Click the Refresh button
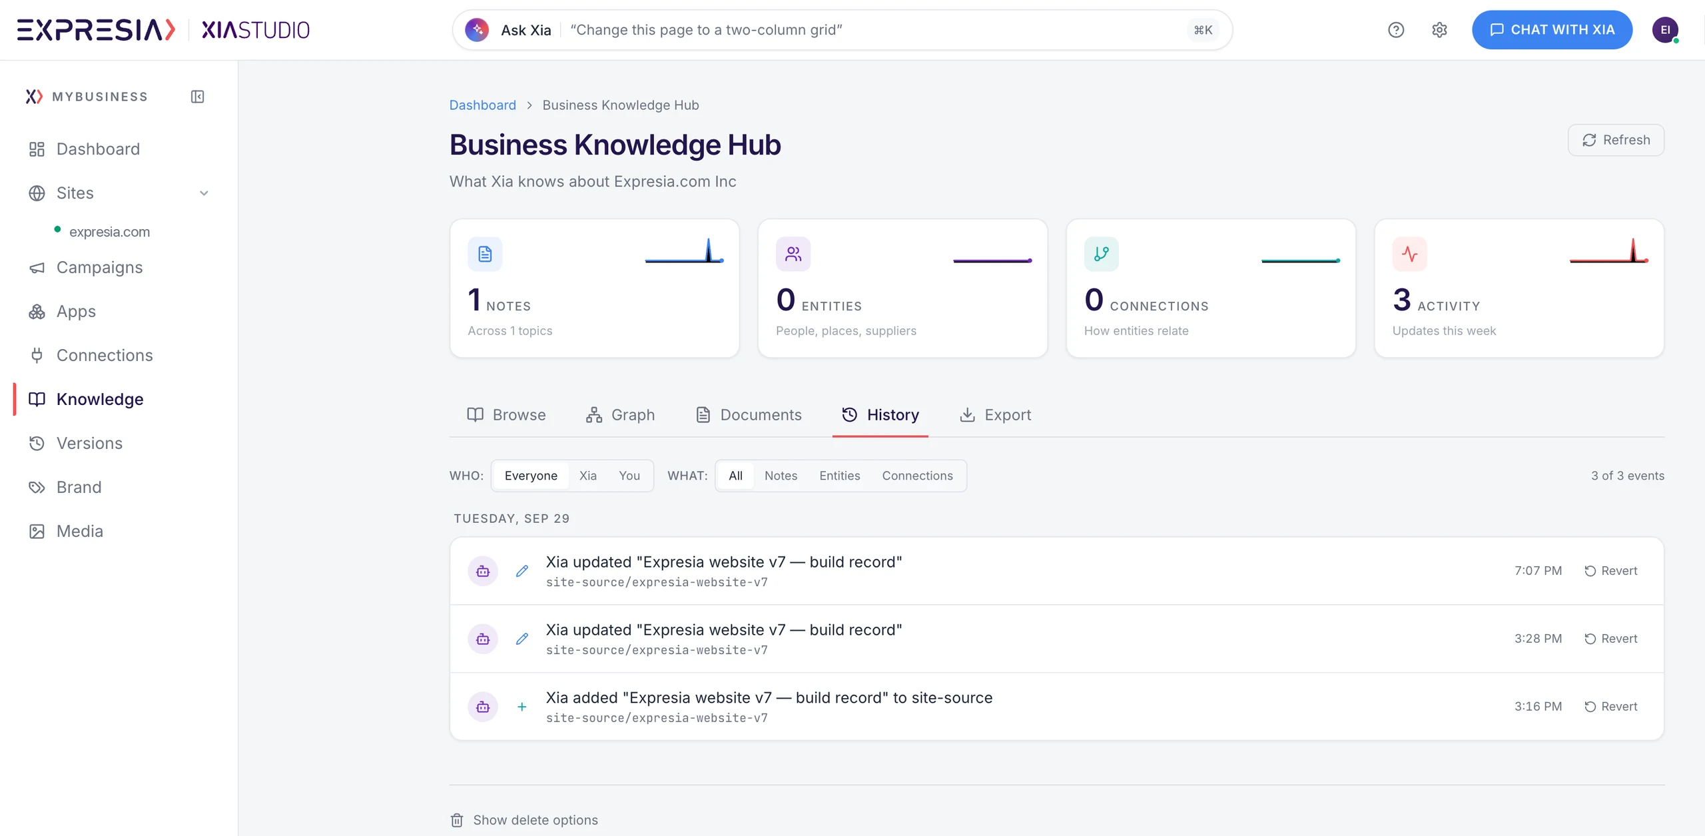Image resolution: width=1705 pixels, height=836 pixels. tap(1616, 140)
